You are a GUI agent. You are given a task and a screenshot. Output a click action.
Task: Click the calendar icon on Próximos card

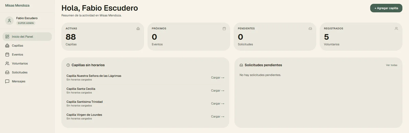click(224, 29)
